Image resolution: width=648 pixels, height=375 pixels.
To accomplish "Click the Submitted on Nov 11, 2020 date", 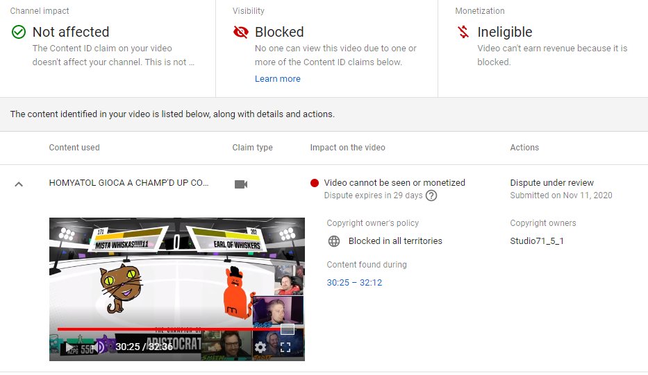I will pyautogui.click(x=560, y=195).
